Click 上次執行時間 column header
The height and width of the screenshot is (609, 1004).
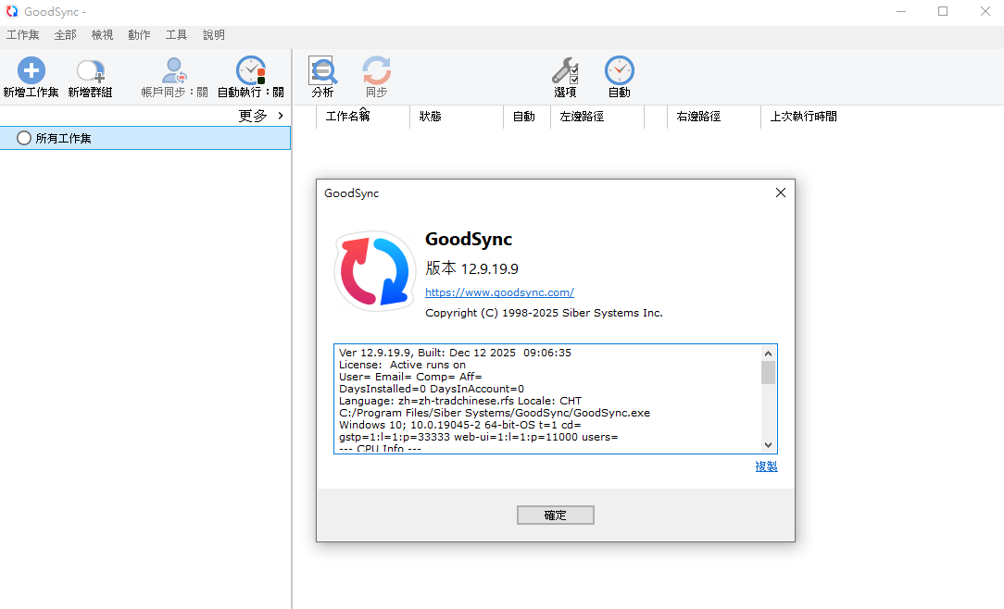click(x=804, y=117)
